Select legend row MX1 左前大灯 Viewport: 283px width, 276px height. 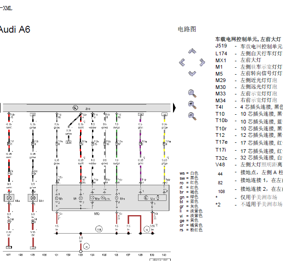[238, 60]
